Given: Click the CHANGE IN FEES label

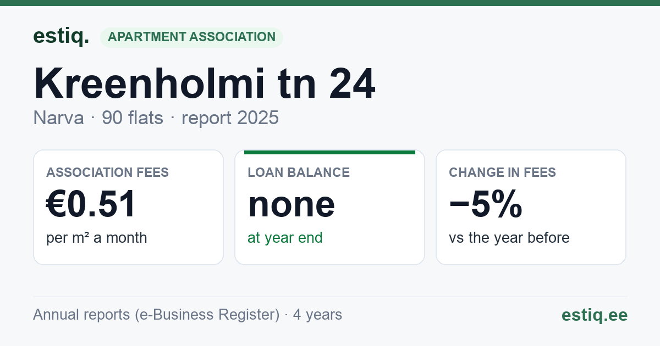Looking at the screenshot, I should click(503, 172).
